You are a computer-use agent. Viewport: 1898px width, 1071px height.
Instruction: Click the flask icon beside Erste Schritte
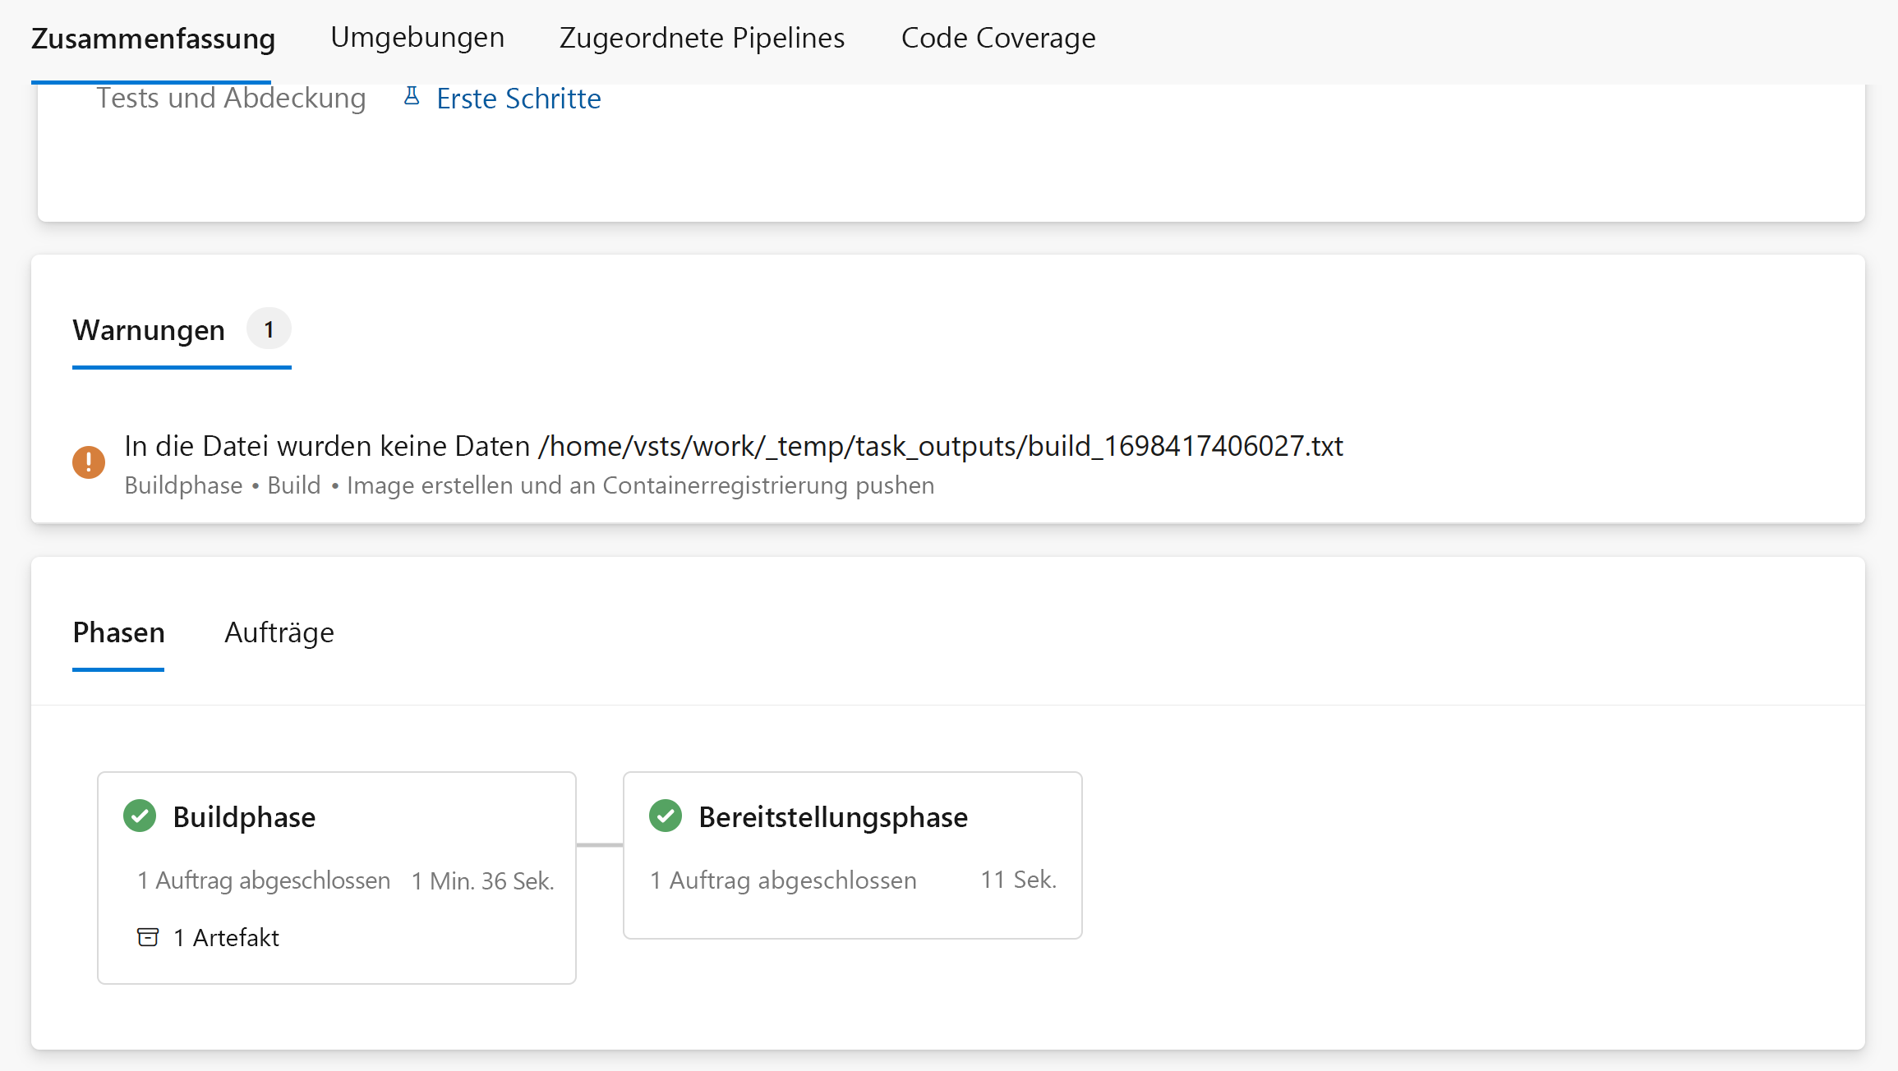click(x=412, y=97)
